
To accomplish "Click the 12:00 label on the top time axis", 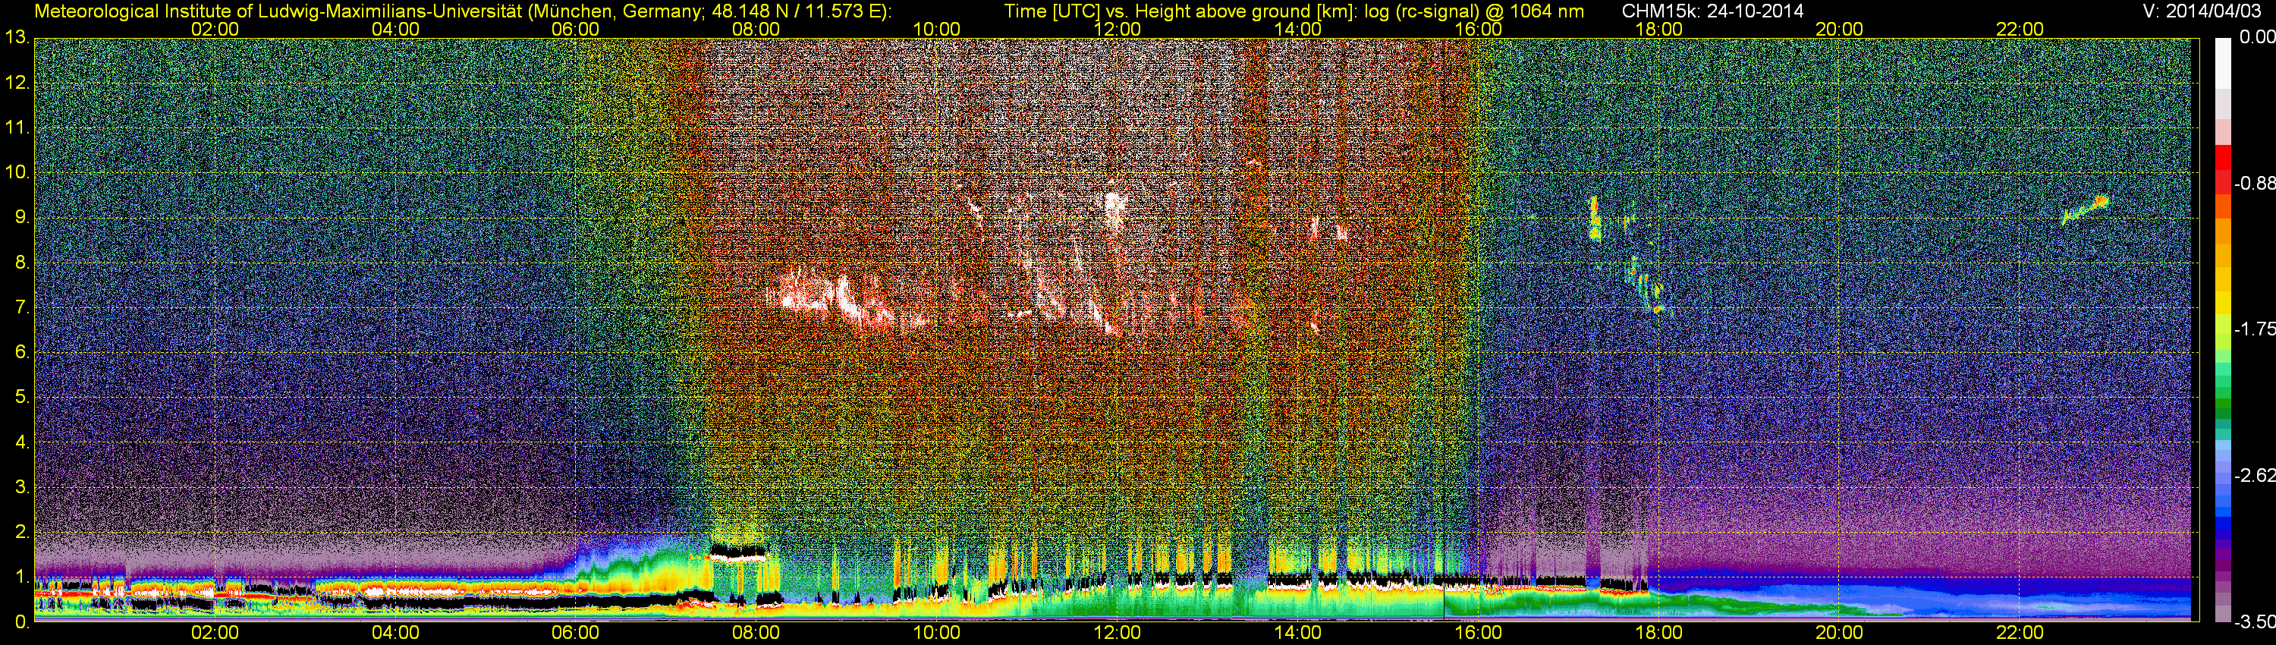I will (x=1117, y=29).
